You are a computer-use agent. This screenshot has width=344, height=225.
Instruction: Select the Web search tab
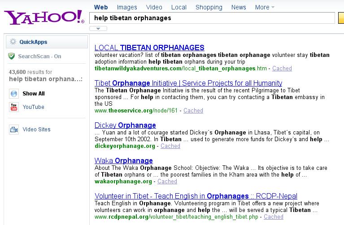[x=101, y=7]
